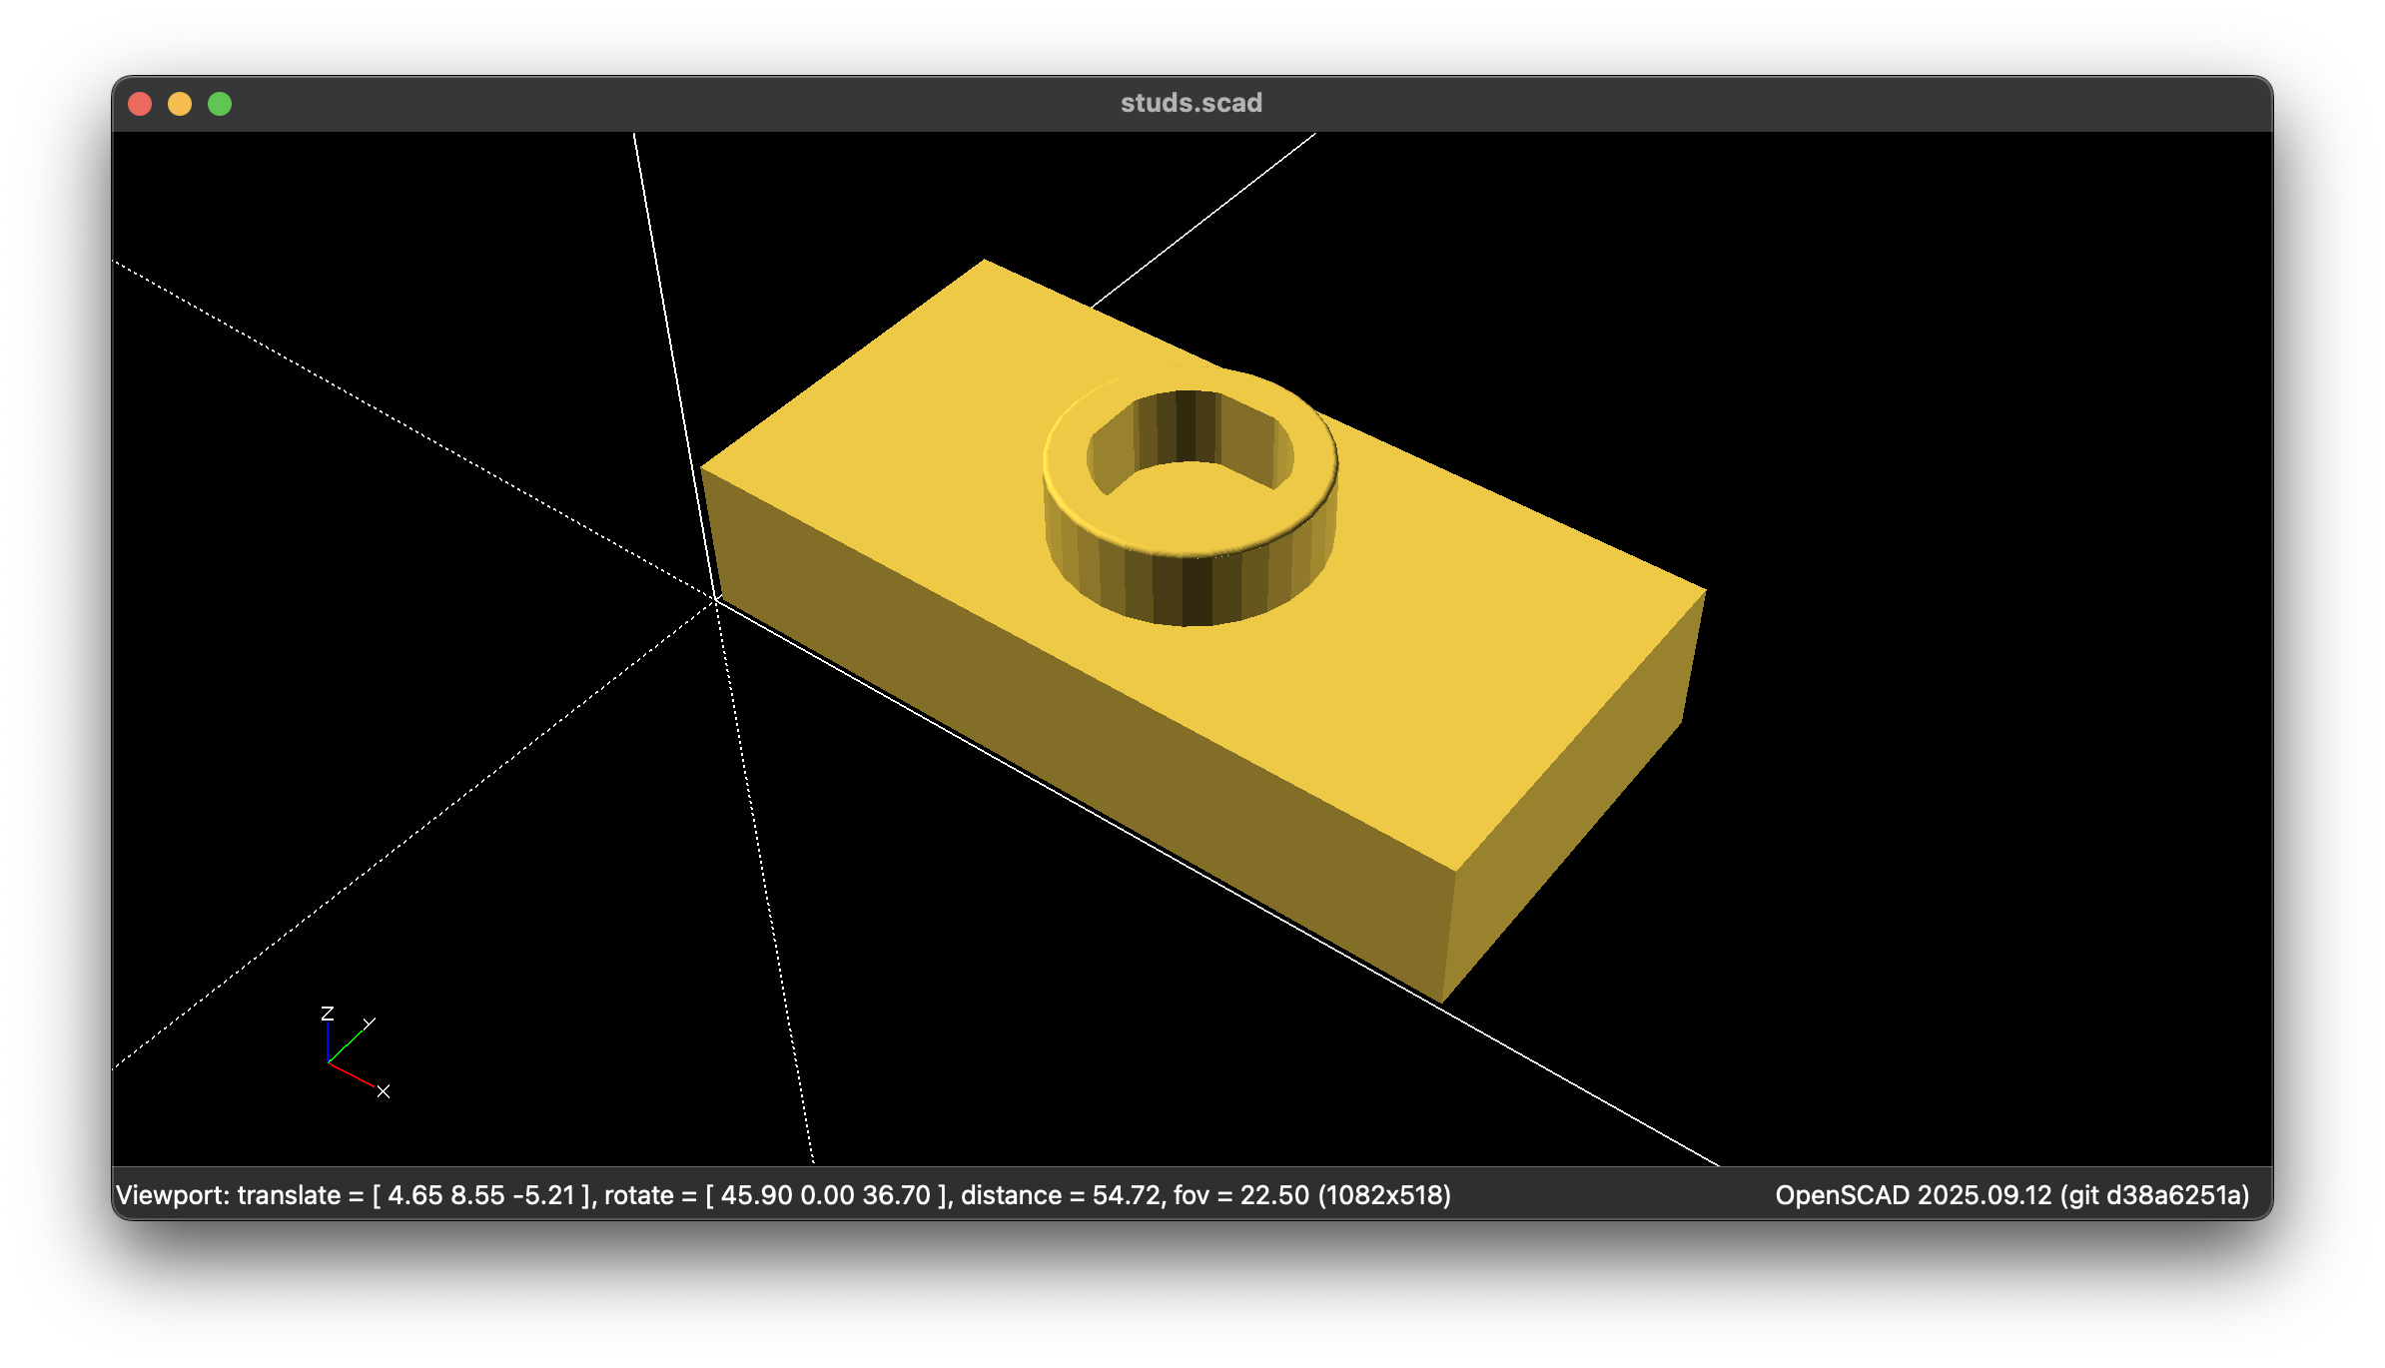Image resolution: width=2385 pixels, height=1368 pixels.
Task: Click the red close window button
Action: pos(140,104)
